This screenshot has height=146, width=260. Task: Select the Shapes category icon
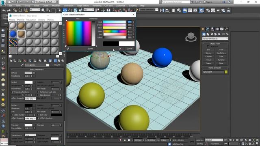pos(208,34)
